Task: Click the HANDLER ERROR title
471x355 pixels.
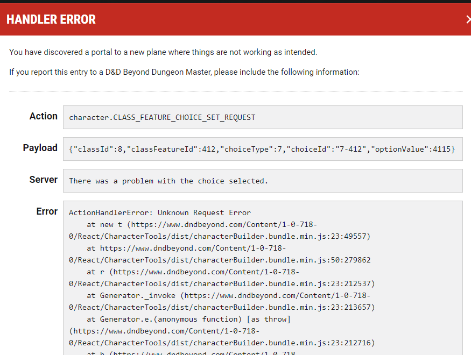Action: pos(51,19)
